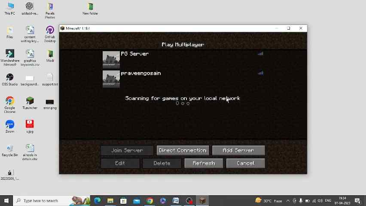Select Files desktop icon
The width and height of the screenshot is (366, 206).
point(10,33)
